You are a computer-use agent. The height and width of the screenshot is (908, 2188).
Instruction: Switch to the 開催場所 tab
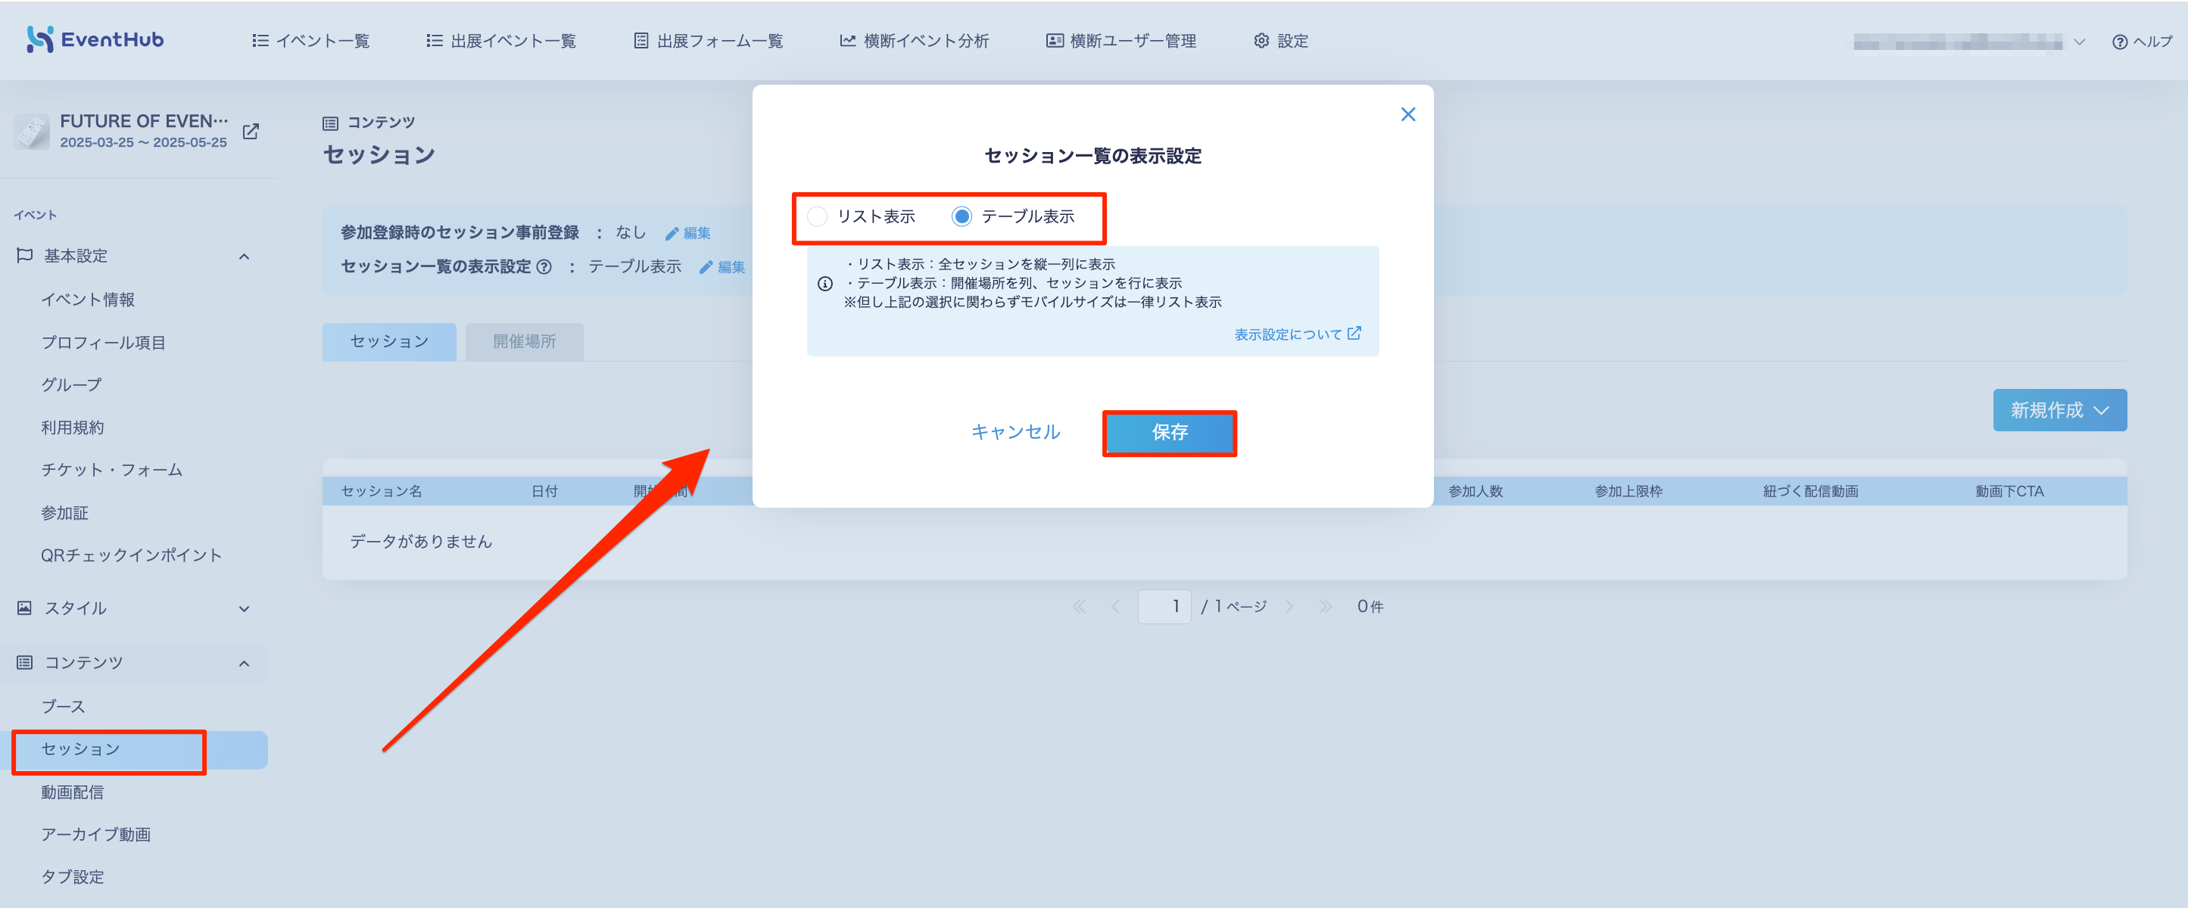point(524,341)
